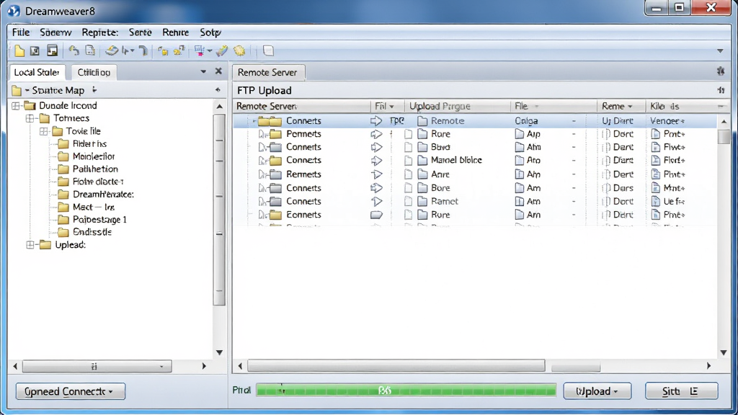The width and height of the screenshot is (738, 415).
Task: Select the Remote Server tab
Action: click(x=267, y=73)
